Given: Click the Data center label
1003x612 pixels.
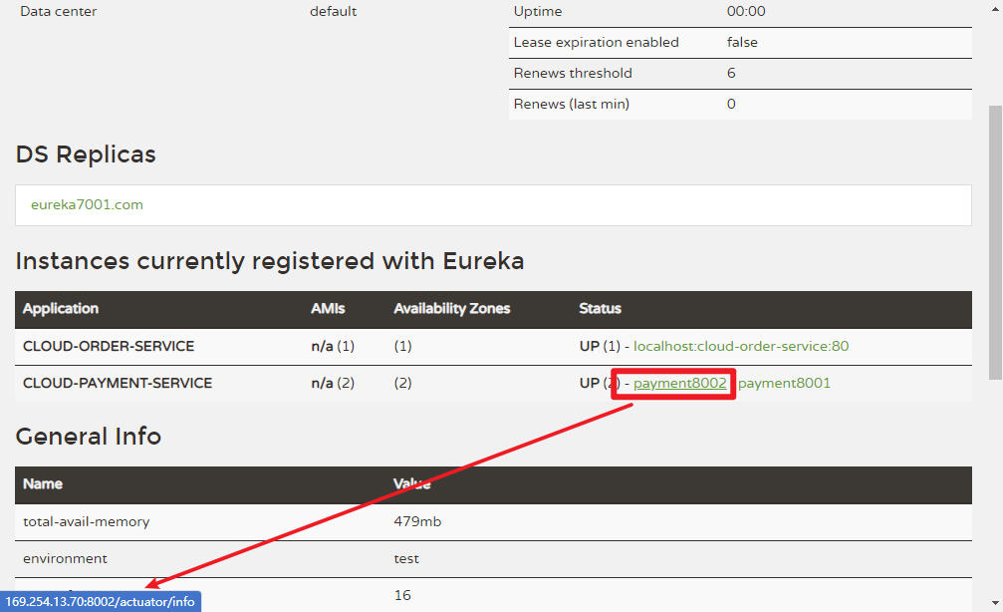Looking at the screenshot, I should 59,12.
